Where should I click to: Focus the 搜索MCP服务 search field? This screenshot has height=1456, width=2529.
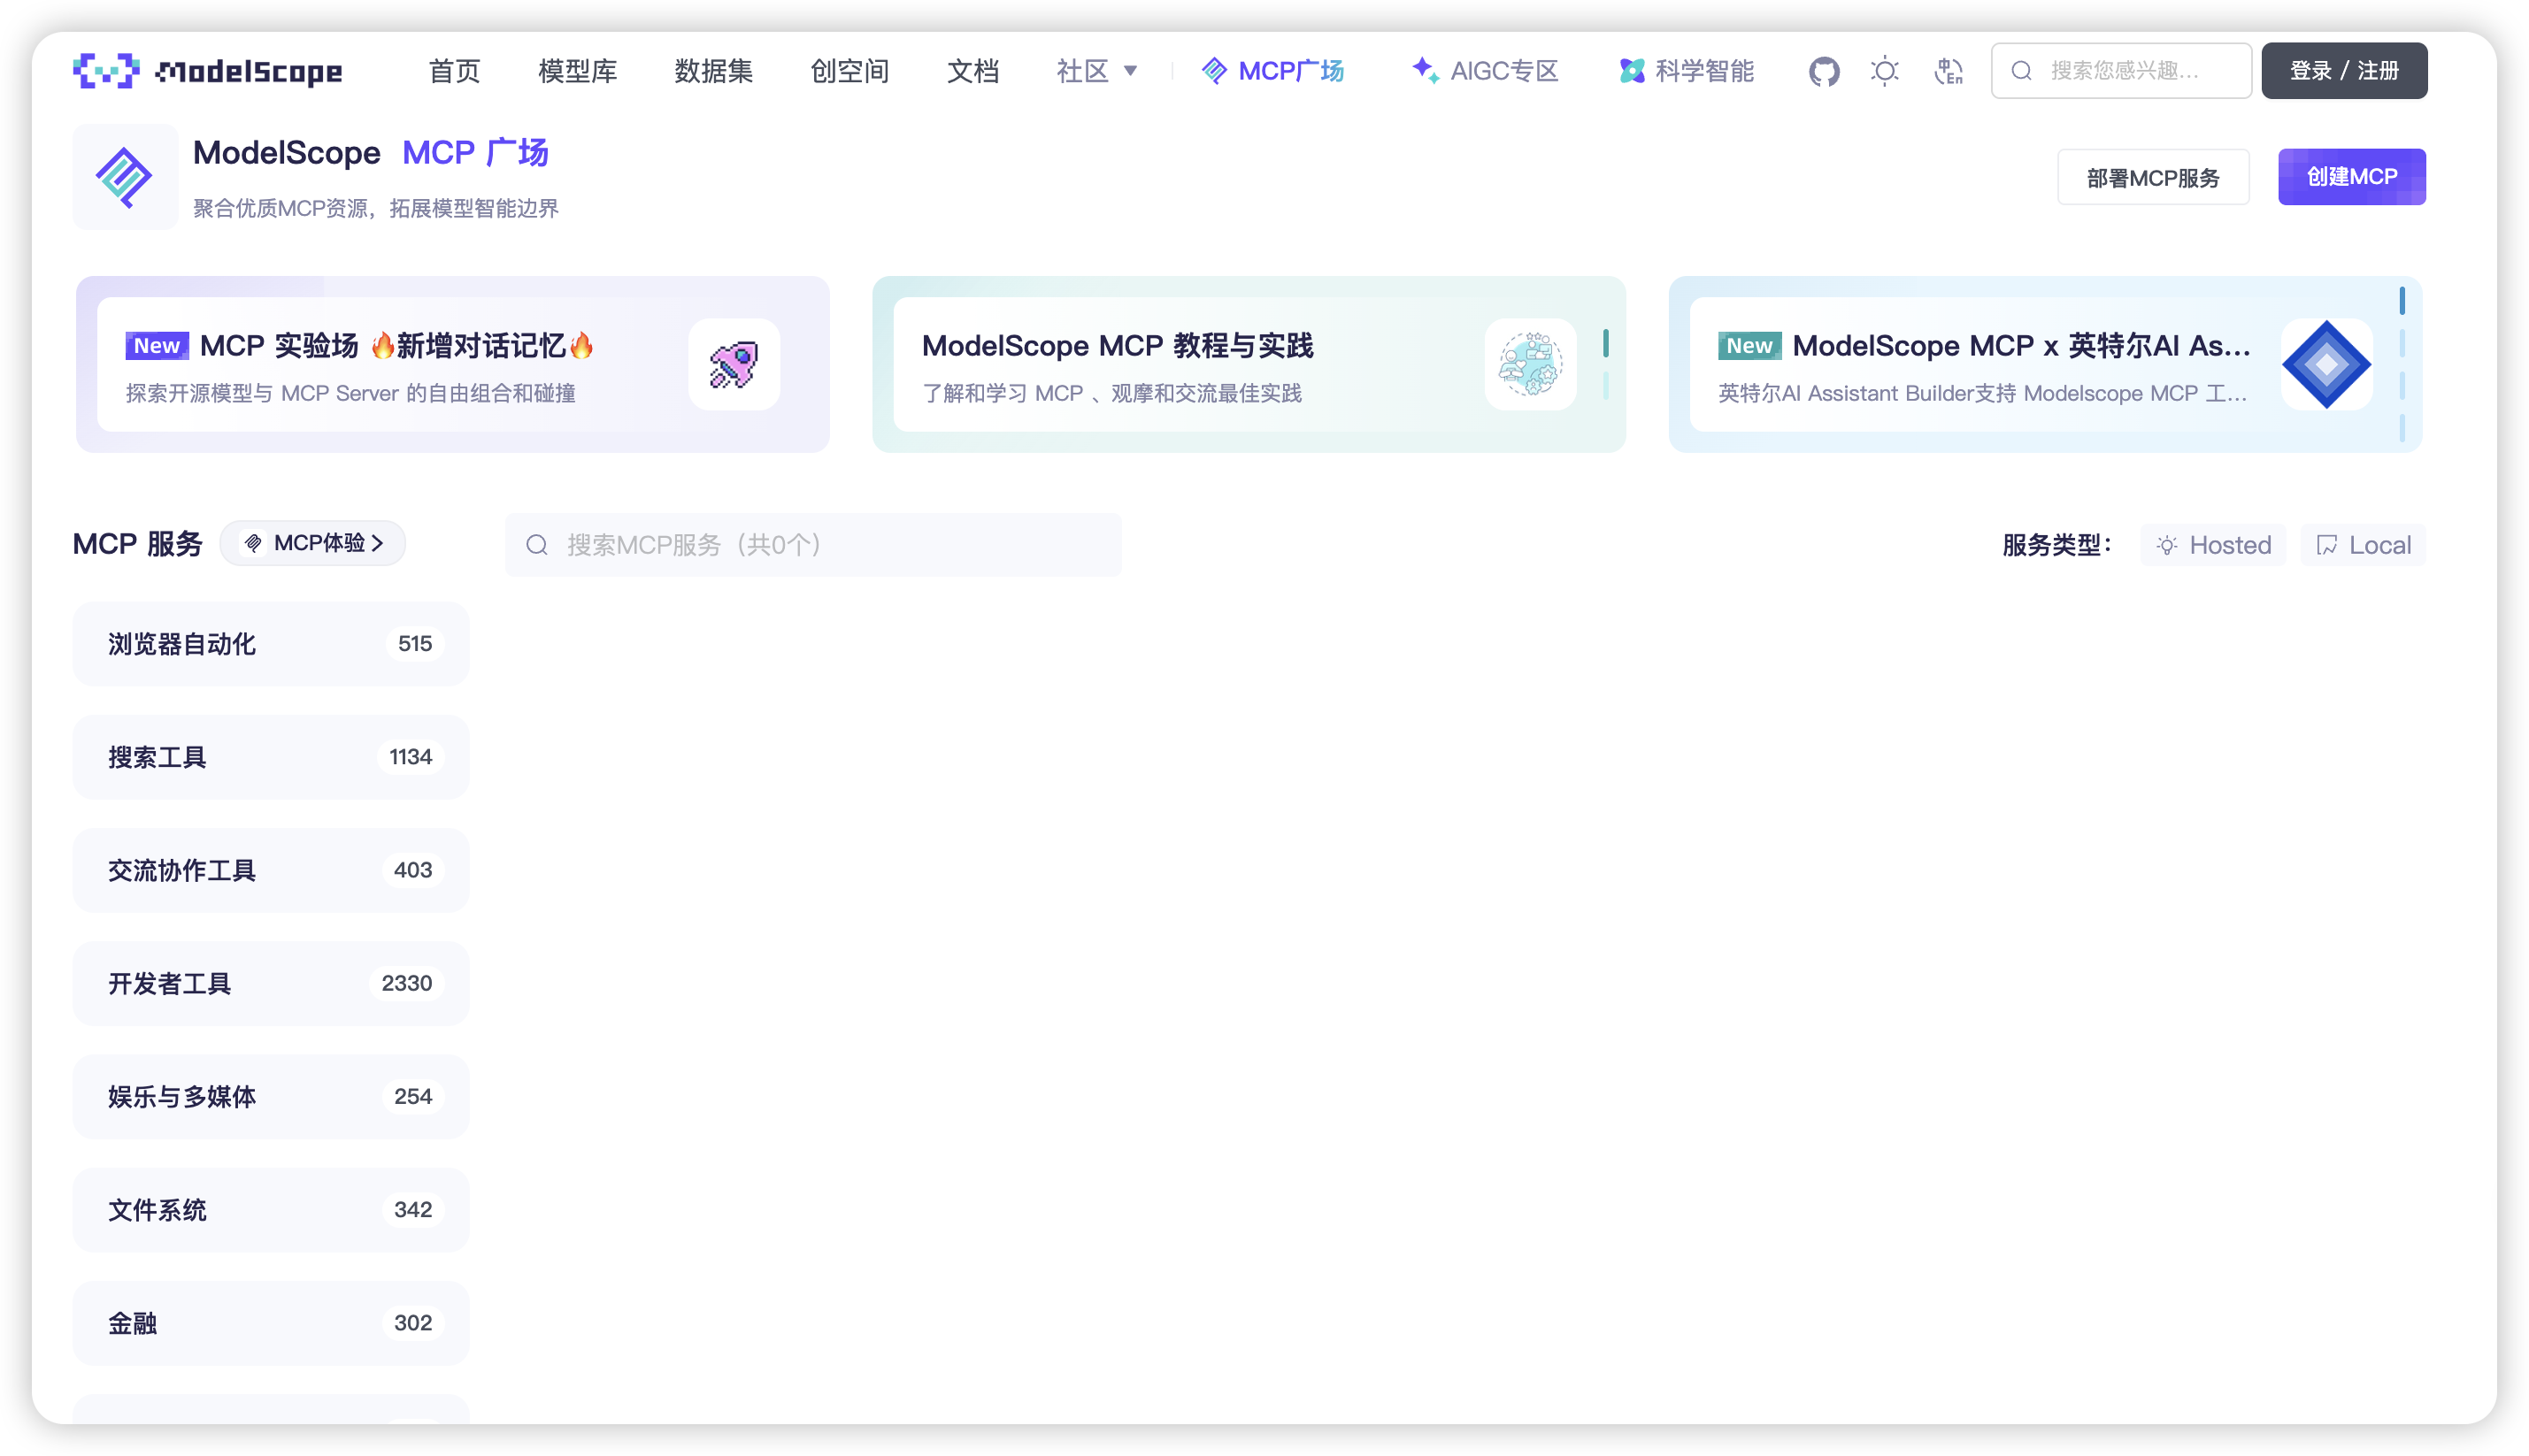pyautogui.click(x=813, y=545)
